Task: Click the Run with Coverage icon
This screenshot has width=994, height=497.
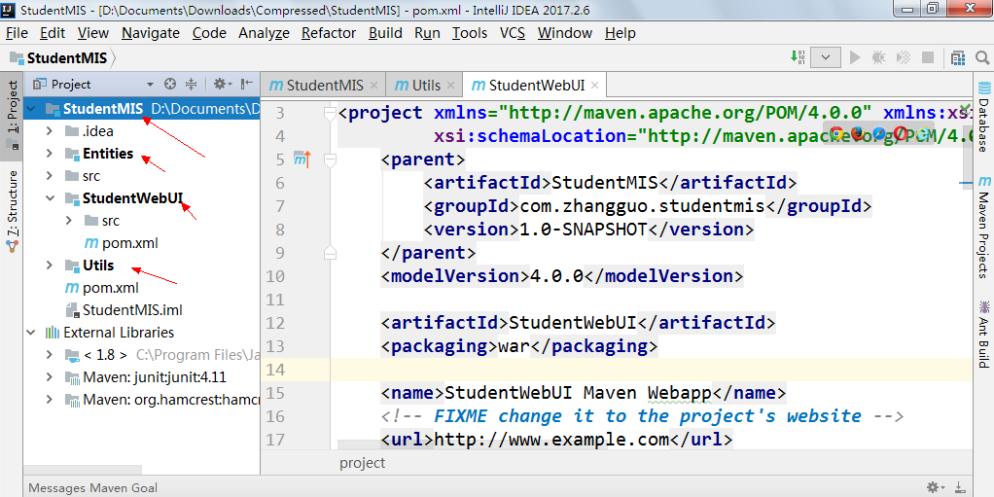Action: coord(904,57)
